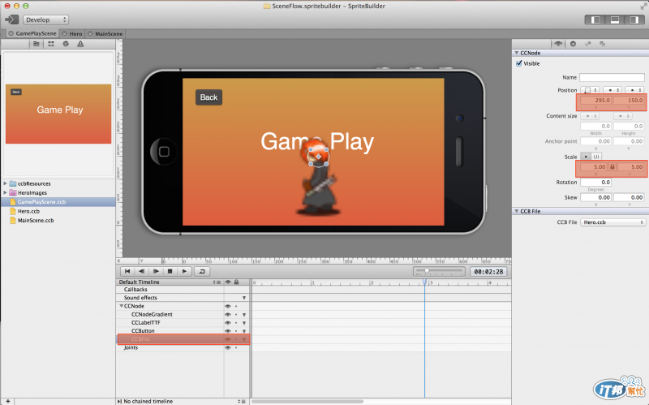Open the item properties inspector tab
The image size is (649, 405).
coord(558,44)
